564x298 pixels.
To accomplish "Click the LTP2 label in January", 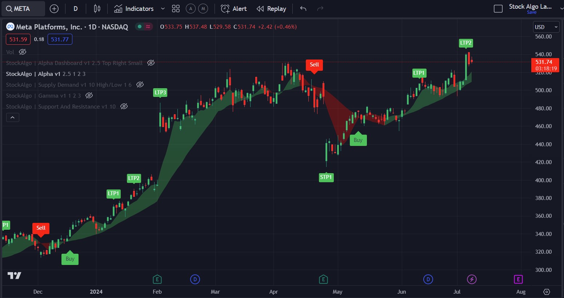I will 134,178.
